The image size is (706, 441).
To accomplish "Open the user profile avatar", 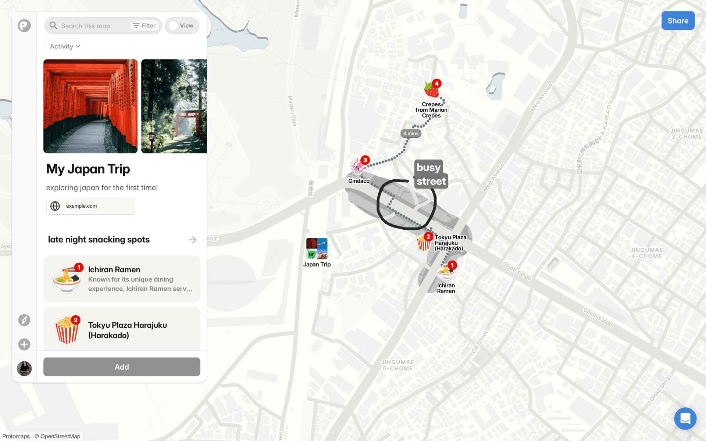I will pyautogui.click(x=24, y=368).
